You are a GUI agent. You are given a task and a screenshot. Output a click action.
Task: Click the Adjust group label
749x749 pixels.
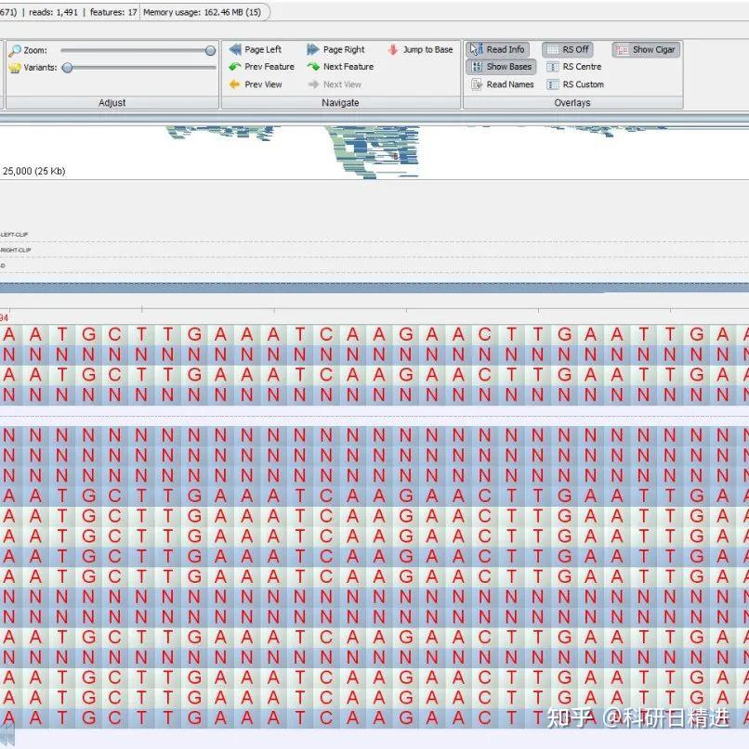(112, 103)
